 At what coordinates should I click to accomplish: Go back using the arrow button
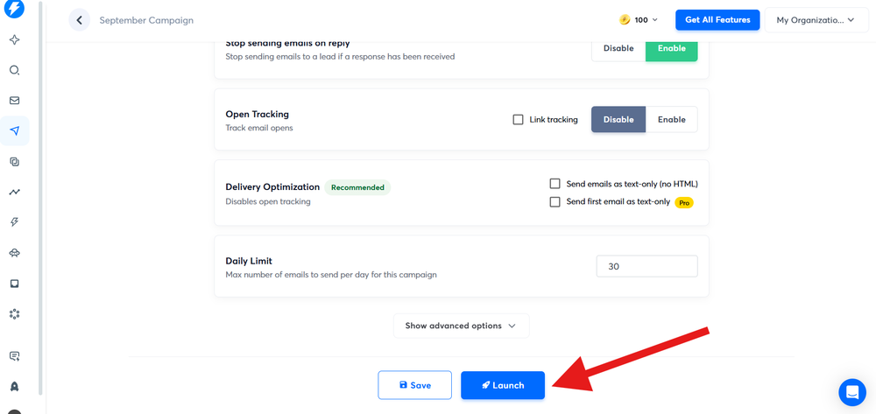coord(79,20)
